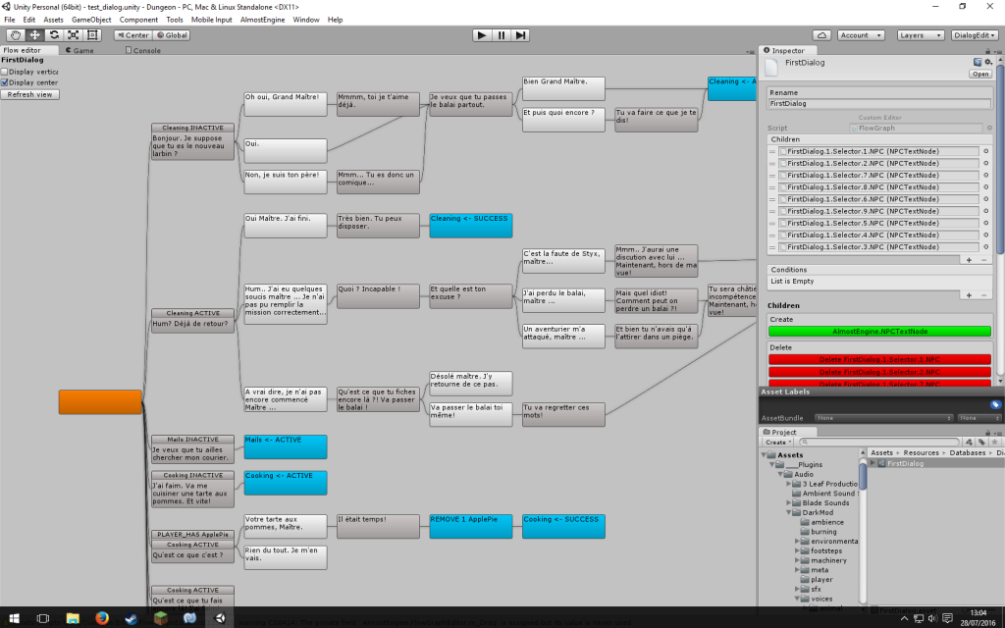Viewport: 1005px width, 628px height.
Task: Click object picker for Selector.1.NPC child
Action: [x=985, y=152]
